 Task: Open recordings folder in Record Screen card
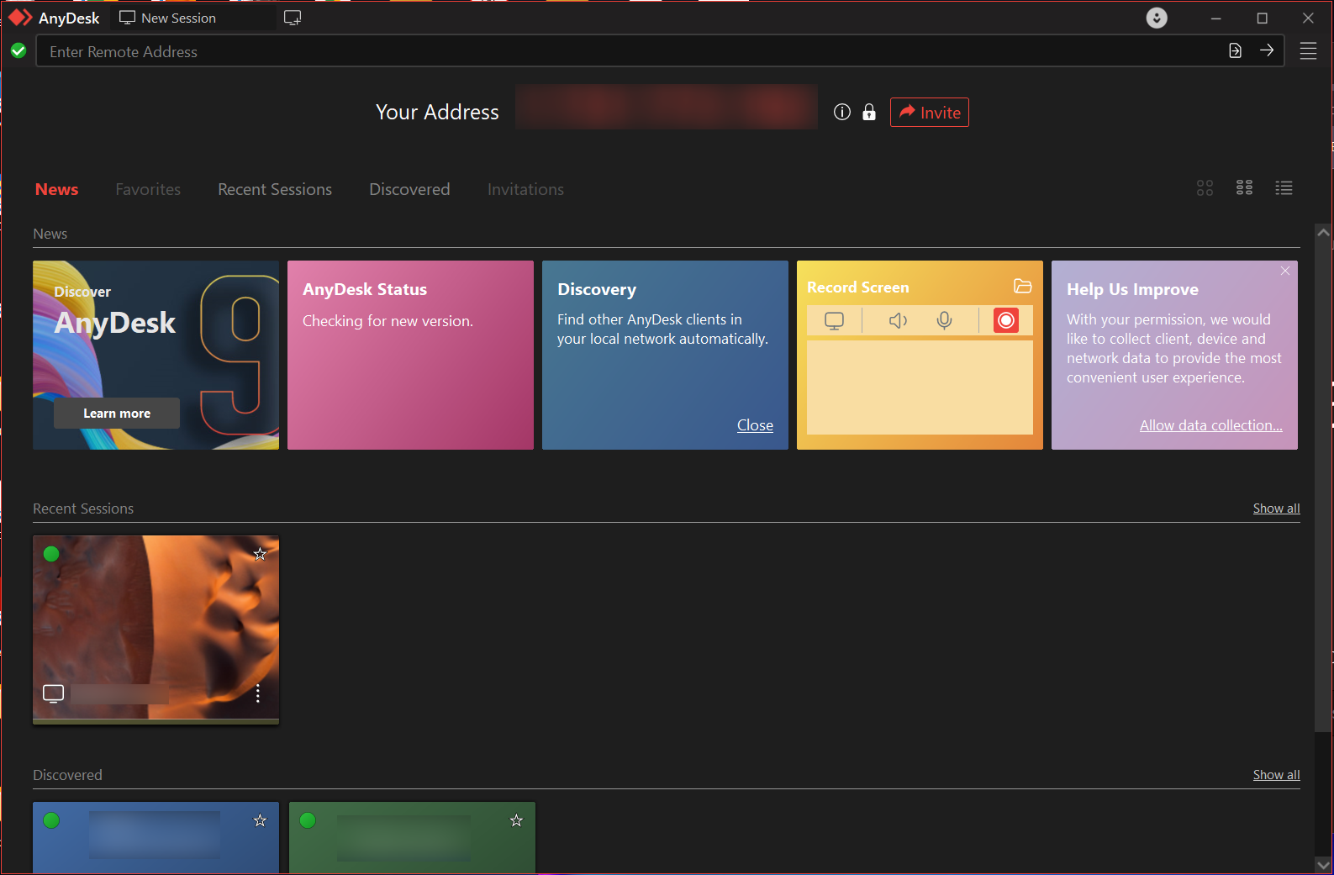(1022, 287)
